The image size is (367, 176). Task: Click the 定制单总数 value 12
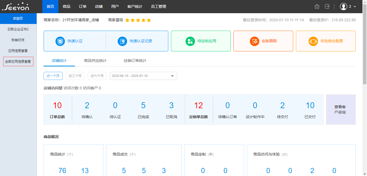point(198,105)
